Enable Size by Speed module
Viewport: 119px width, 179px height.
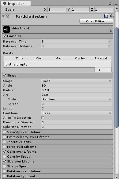5,166
